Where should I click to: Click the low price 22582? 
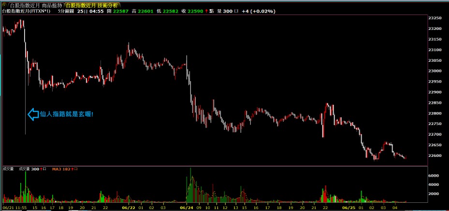[171, 11]
